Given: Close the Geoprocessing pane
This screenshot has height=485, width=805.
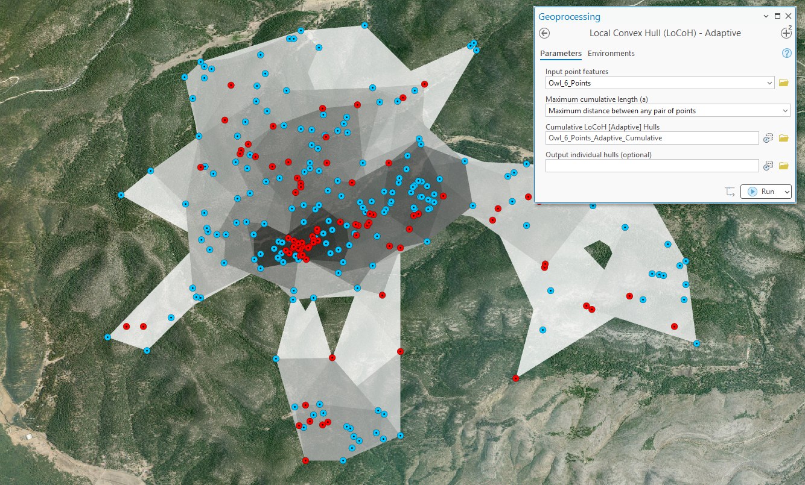Looking at the screenshot, I should click(788, 16).
